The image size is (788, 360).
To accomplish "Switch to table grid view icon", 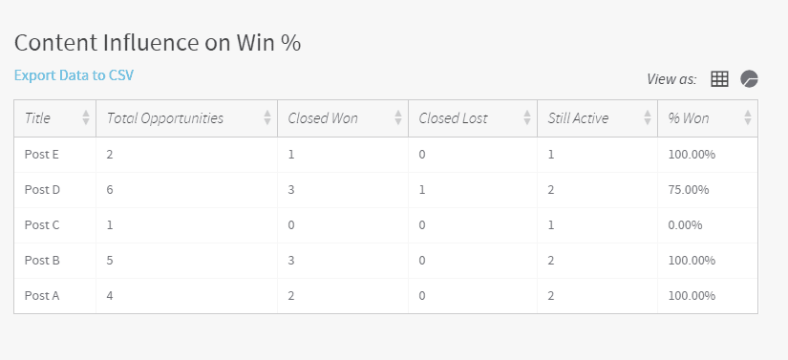I will coord(719,79).
